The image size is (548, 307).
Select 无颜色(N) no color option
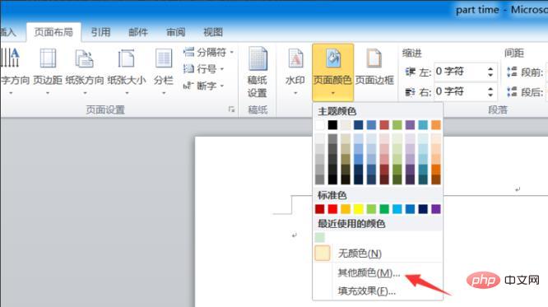pyautogui.click(x=378, y=254)
